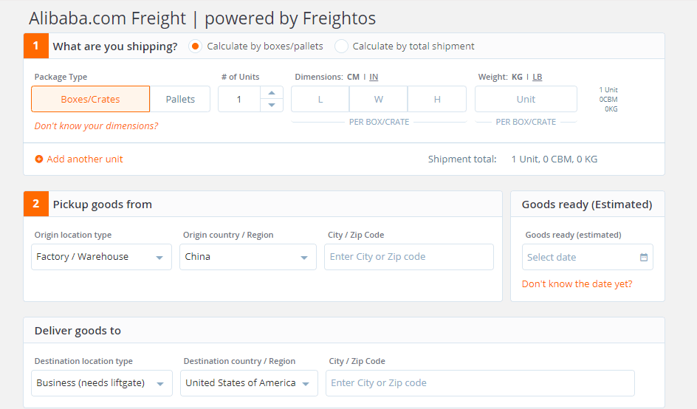The width and height of the screenshot is (697, 409).
Task: Decrease number of units with down arrow
Action: click(272, 106)
